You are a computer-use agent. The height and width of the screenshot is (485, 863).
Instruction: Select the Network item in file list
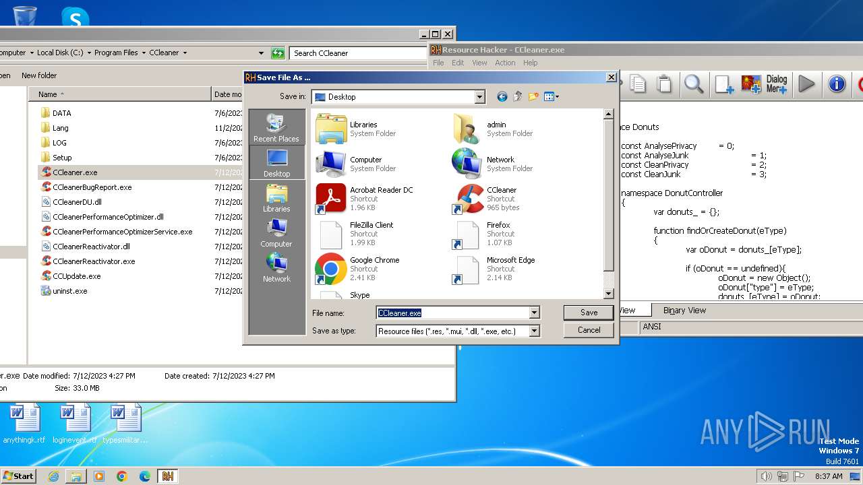pos(492,163)
